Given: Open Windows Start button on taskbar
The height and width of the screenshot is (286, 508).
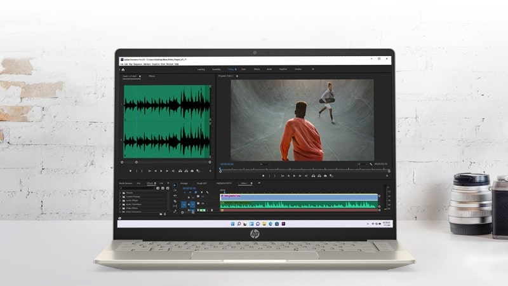Looking at the screenshot, I should 232,224.
